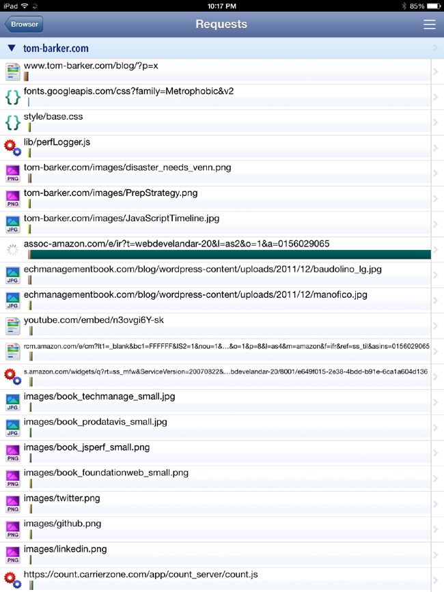Viewport: 444px width, 592px height.
Task: Open details chevron for style/base.css
Action: point(435,122)
